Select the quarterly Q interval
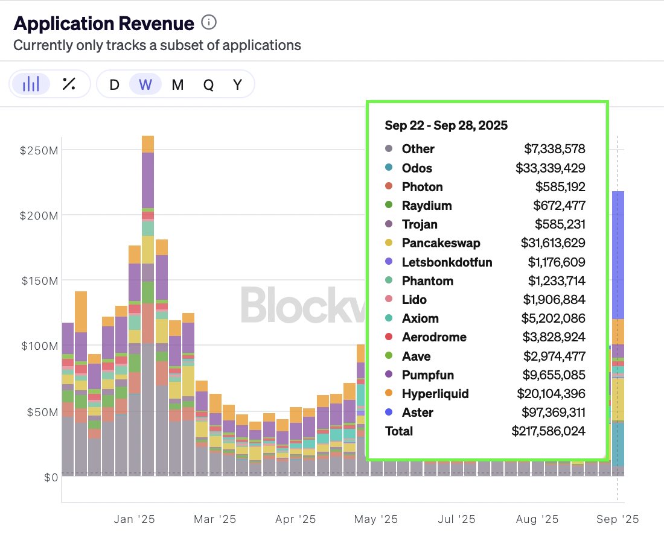This screenshot has height=538, width=664. [x=208, y=84]
